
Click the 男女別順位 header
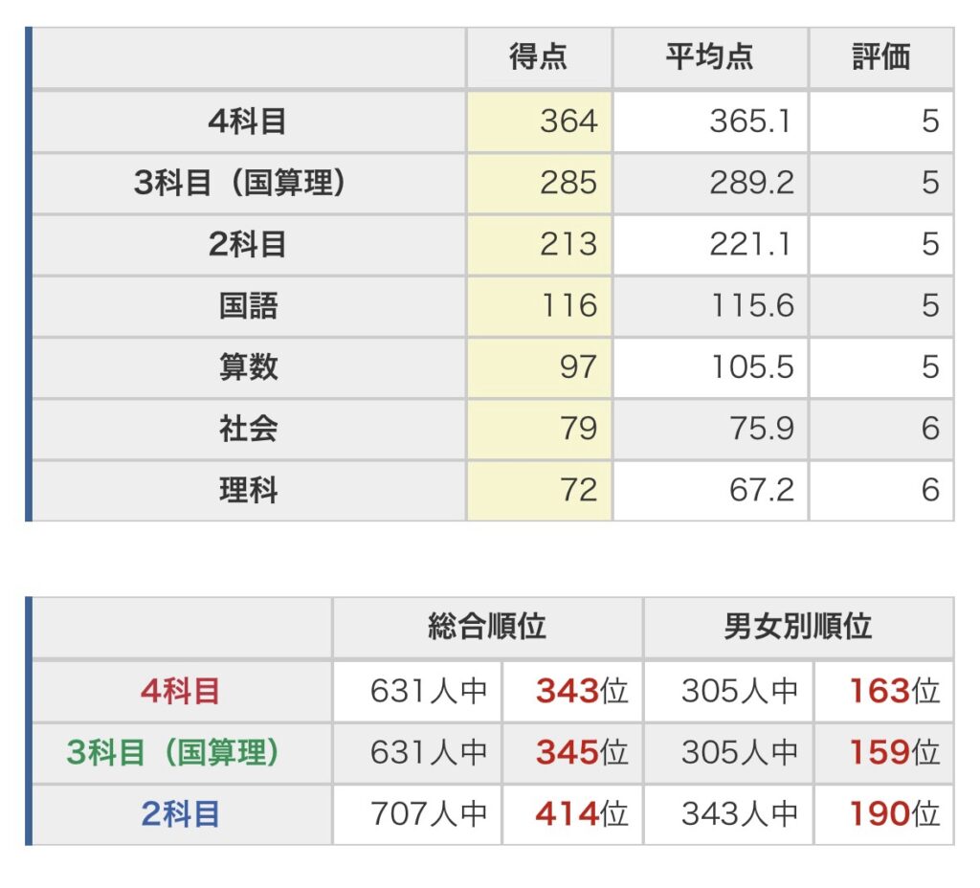pyautogui.click(x=798, y=628)
